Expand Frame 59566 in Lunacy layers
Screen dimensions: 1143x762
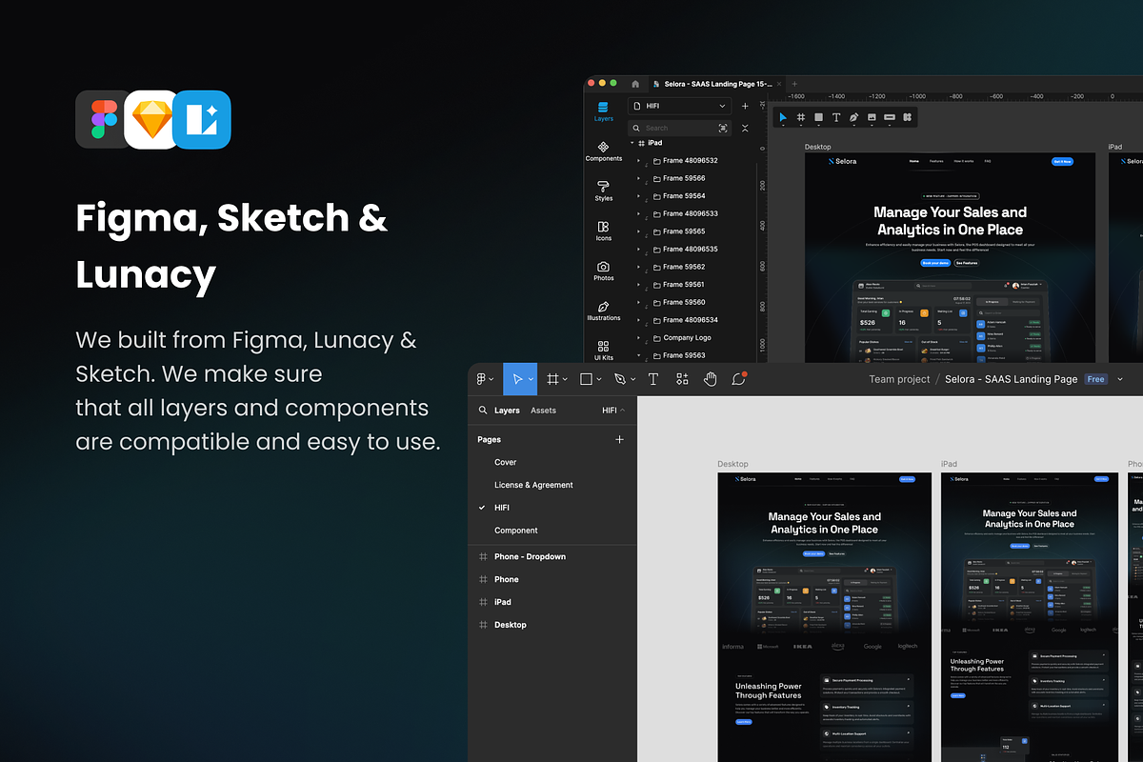[x=639, y=178]
